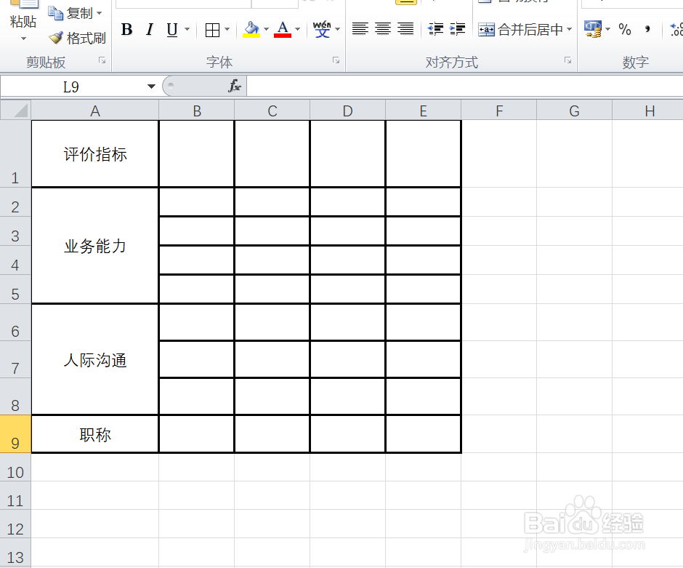This screenshot has height=568, width=683.
Task: Select row 5 header
Action: 15,289
